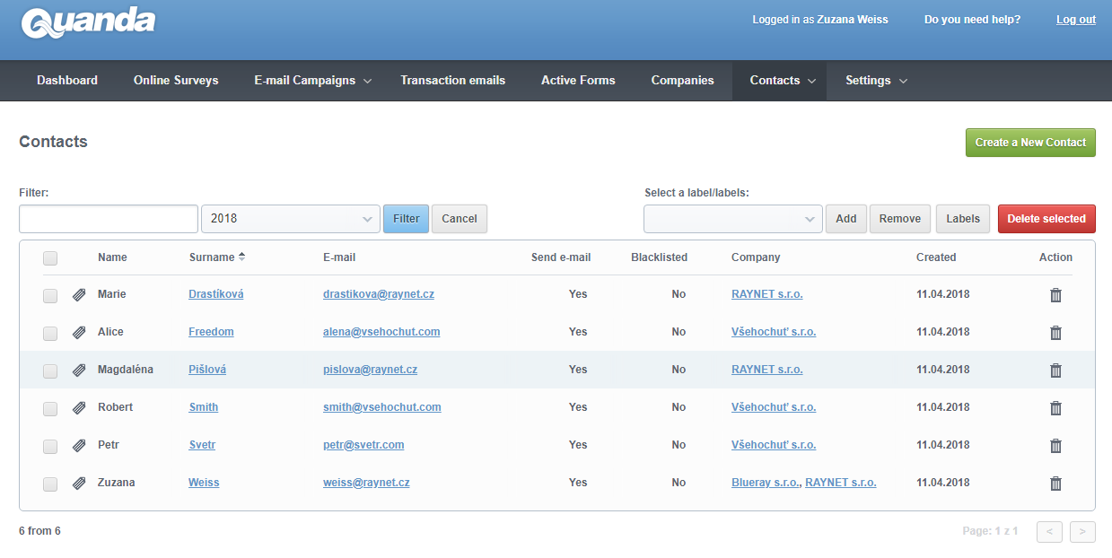Click the Quanda logo
The image size is (1112, 558).
point(88,24)
